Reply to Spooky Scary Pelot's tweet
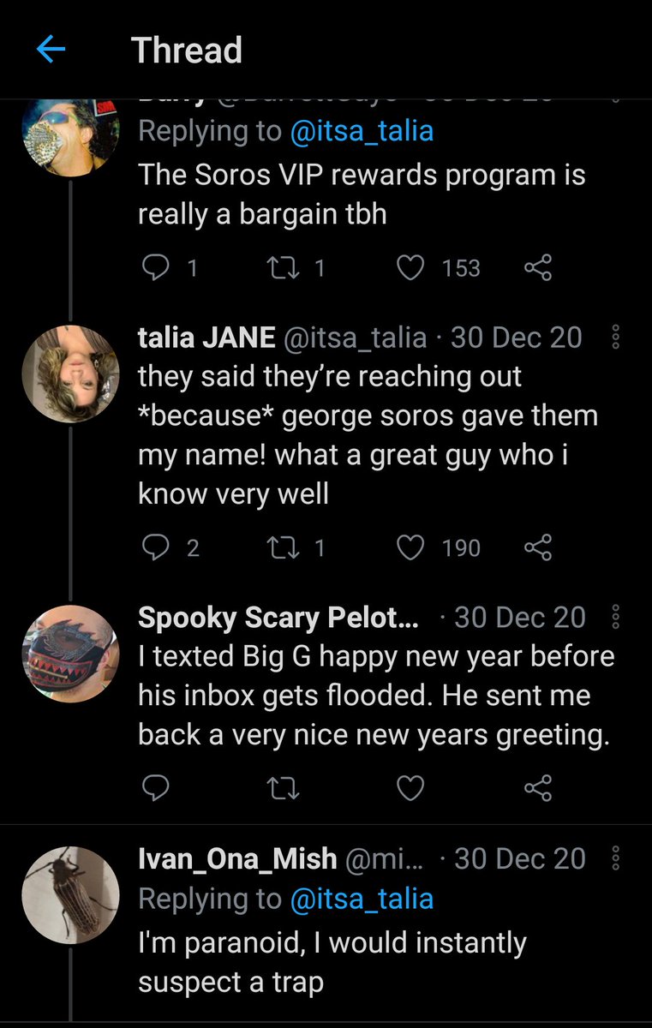Viewport: 652px width, 1028px height. click(155, 788)
